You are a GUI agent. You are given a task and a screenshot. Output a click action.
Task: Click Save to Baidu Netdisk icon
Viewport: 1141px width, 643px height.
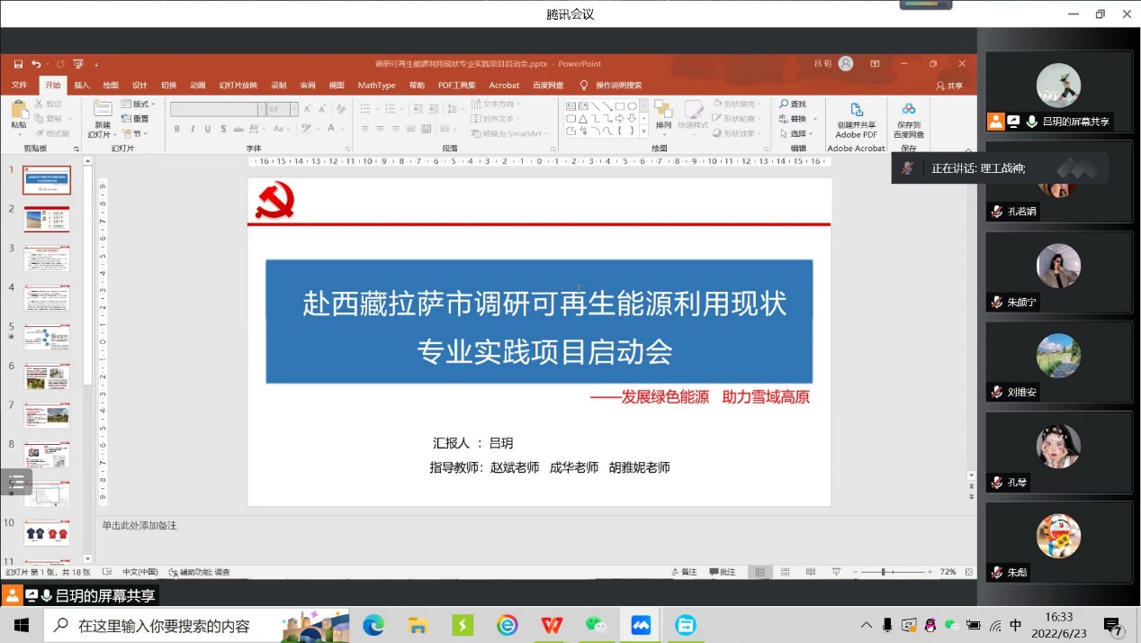click(908, 112)
